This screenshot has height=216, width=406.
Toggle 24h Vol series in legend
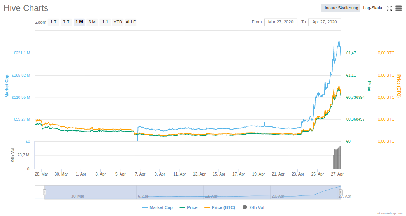[x=253, y=207]
